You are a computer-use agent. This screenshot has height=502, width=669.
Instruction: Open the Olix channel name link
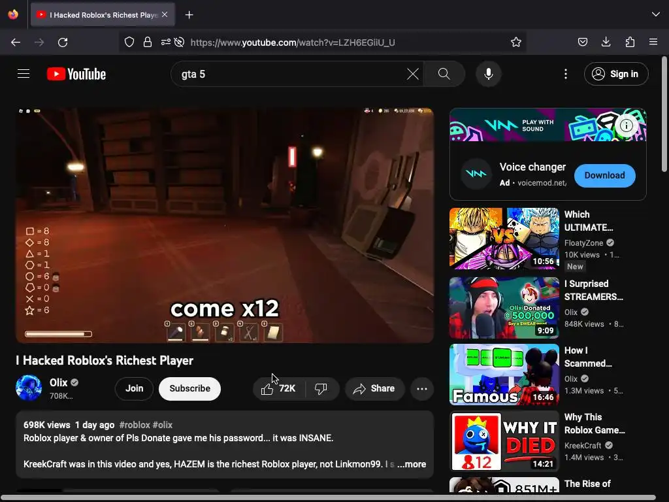pos(58,382)
